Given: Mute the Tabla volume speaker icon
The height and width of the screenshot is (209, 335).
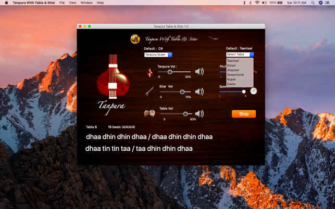Looking at the screenshot, I should click(x=200, y=114).
